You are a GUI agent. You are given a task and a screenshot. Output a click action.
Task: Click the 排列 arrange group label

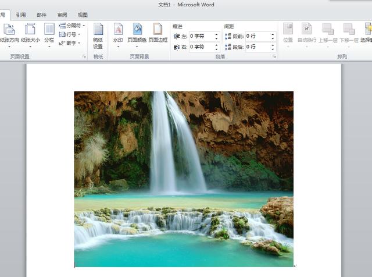coord(342,56)
